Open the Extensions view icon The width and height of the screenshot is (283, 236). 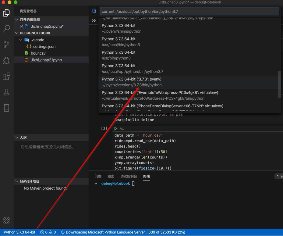(6, 76)
